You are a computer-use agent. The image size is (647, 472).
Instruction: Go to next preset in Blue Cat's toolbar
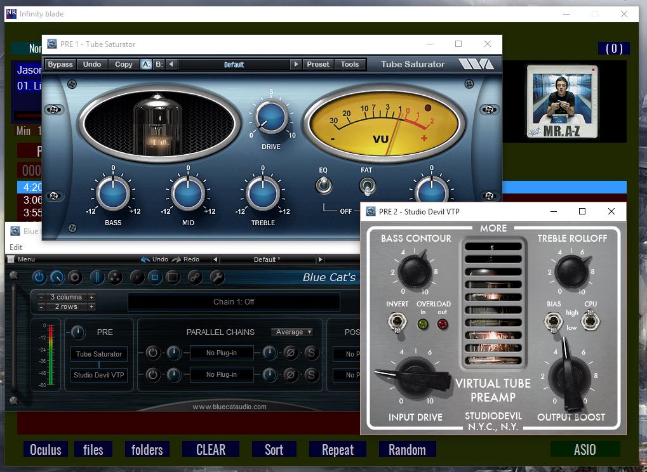point(320,259)
